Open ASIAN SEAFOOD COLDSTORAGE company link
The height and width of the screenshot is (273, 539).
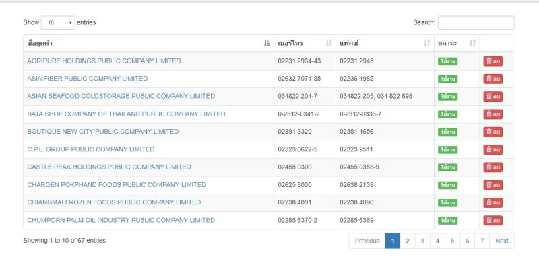121,96
